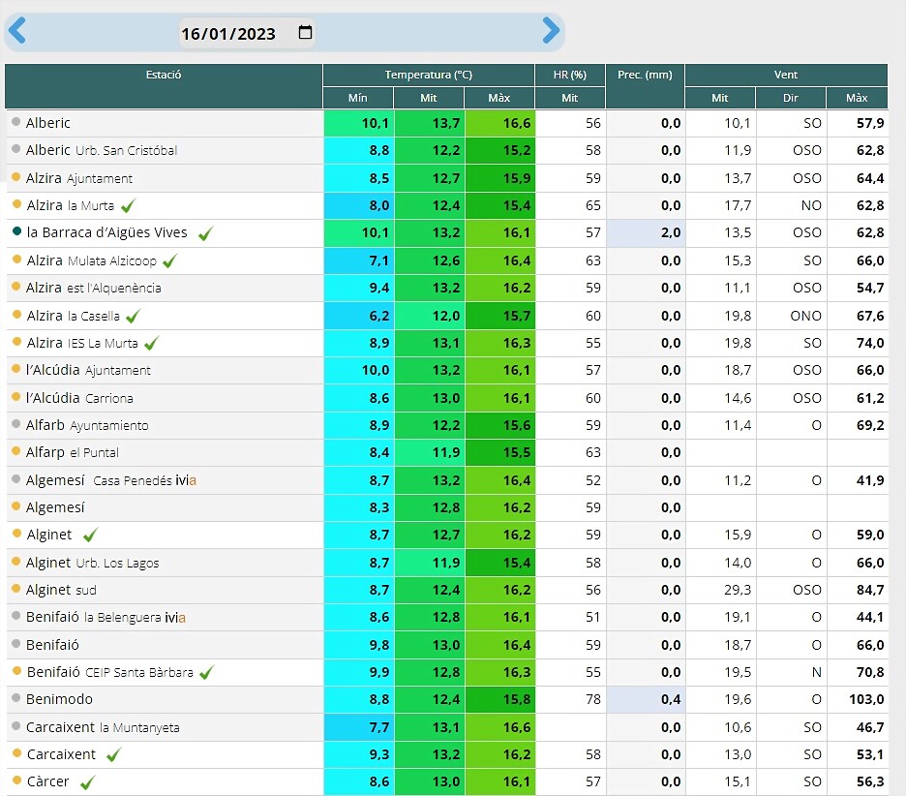Viewport: 906px width, 796px height.
Task: Open the l'Alcúdia Ajuntament station
Action: [x=88, y=370]
